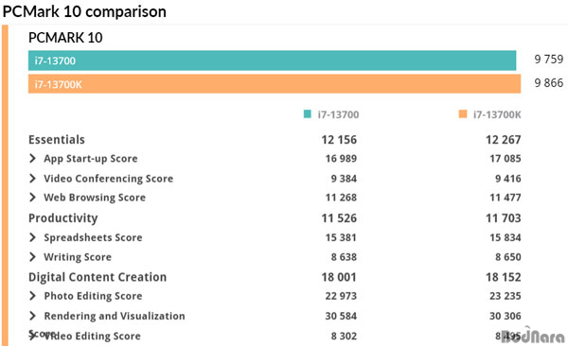Select the teal i7-13700 result bar
Viewport: 568px width, 346px height.
coord(272,61)
